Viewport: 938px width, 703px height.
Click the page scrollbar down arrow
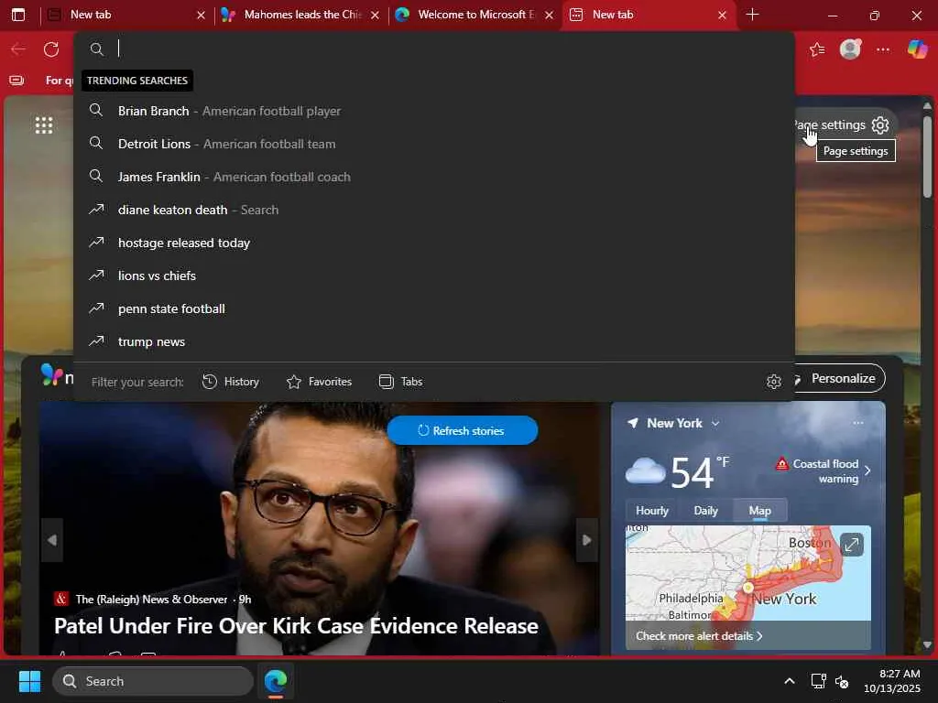(927, 644)
